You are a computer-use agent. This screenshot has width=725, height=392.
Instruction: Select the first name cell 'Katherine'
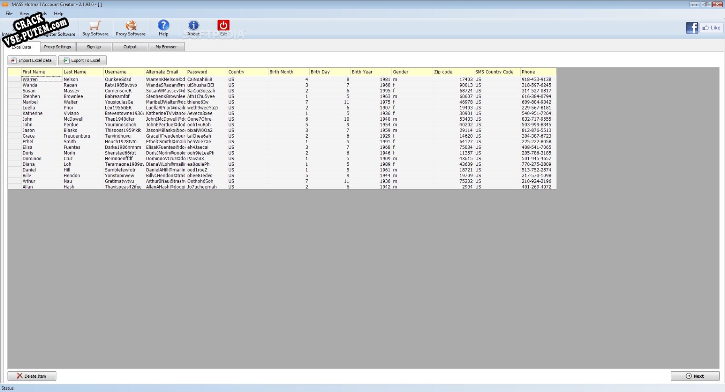click(x=42, y=113)
